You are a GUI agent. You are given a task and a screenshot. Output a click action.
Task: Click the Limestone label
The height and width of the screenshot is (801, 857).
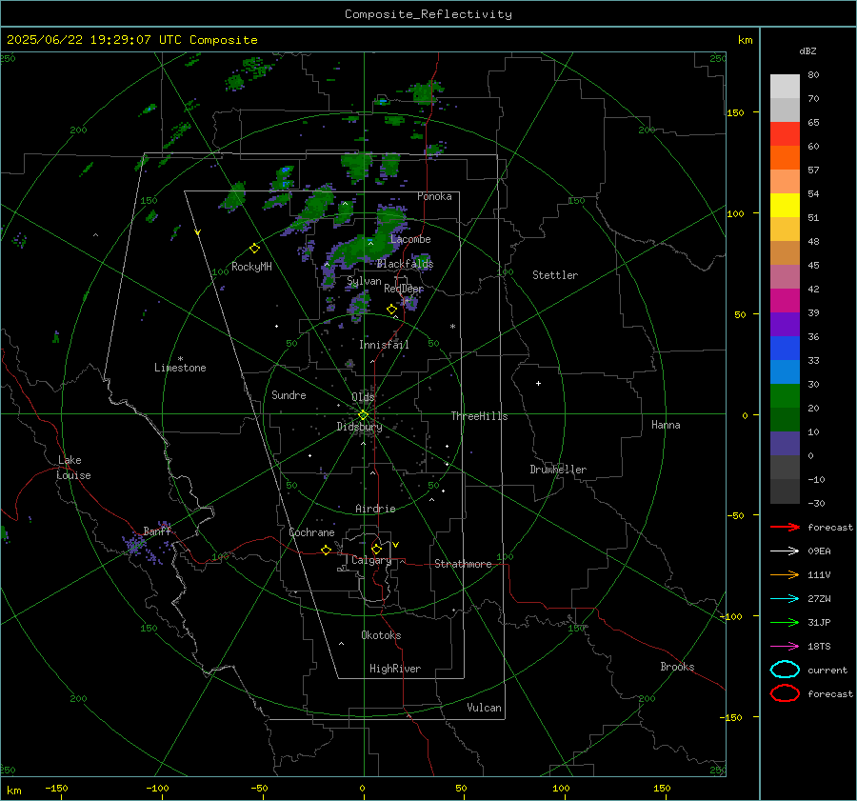180,368
